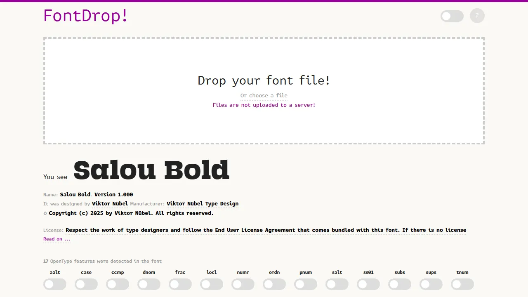Image resolution: width=528 pixels, height=297 pixels.
Task: Enable the sups superscript feature
Action: (x=431, y=284)
